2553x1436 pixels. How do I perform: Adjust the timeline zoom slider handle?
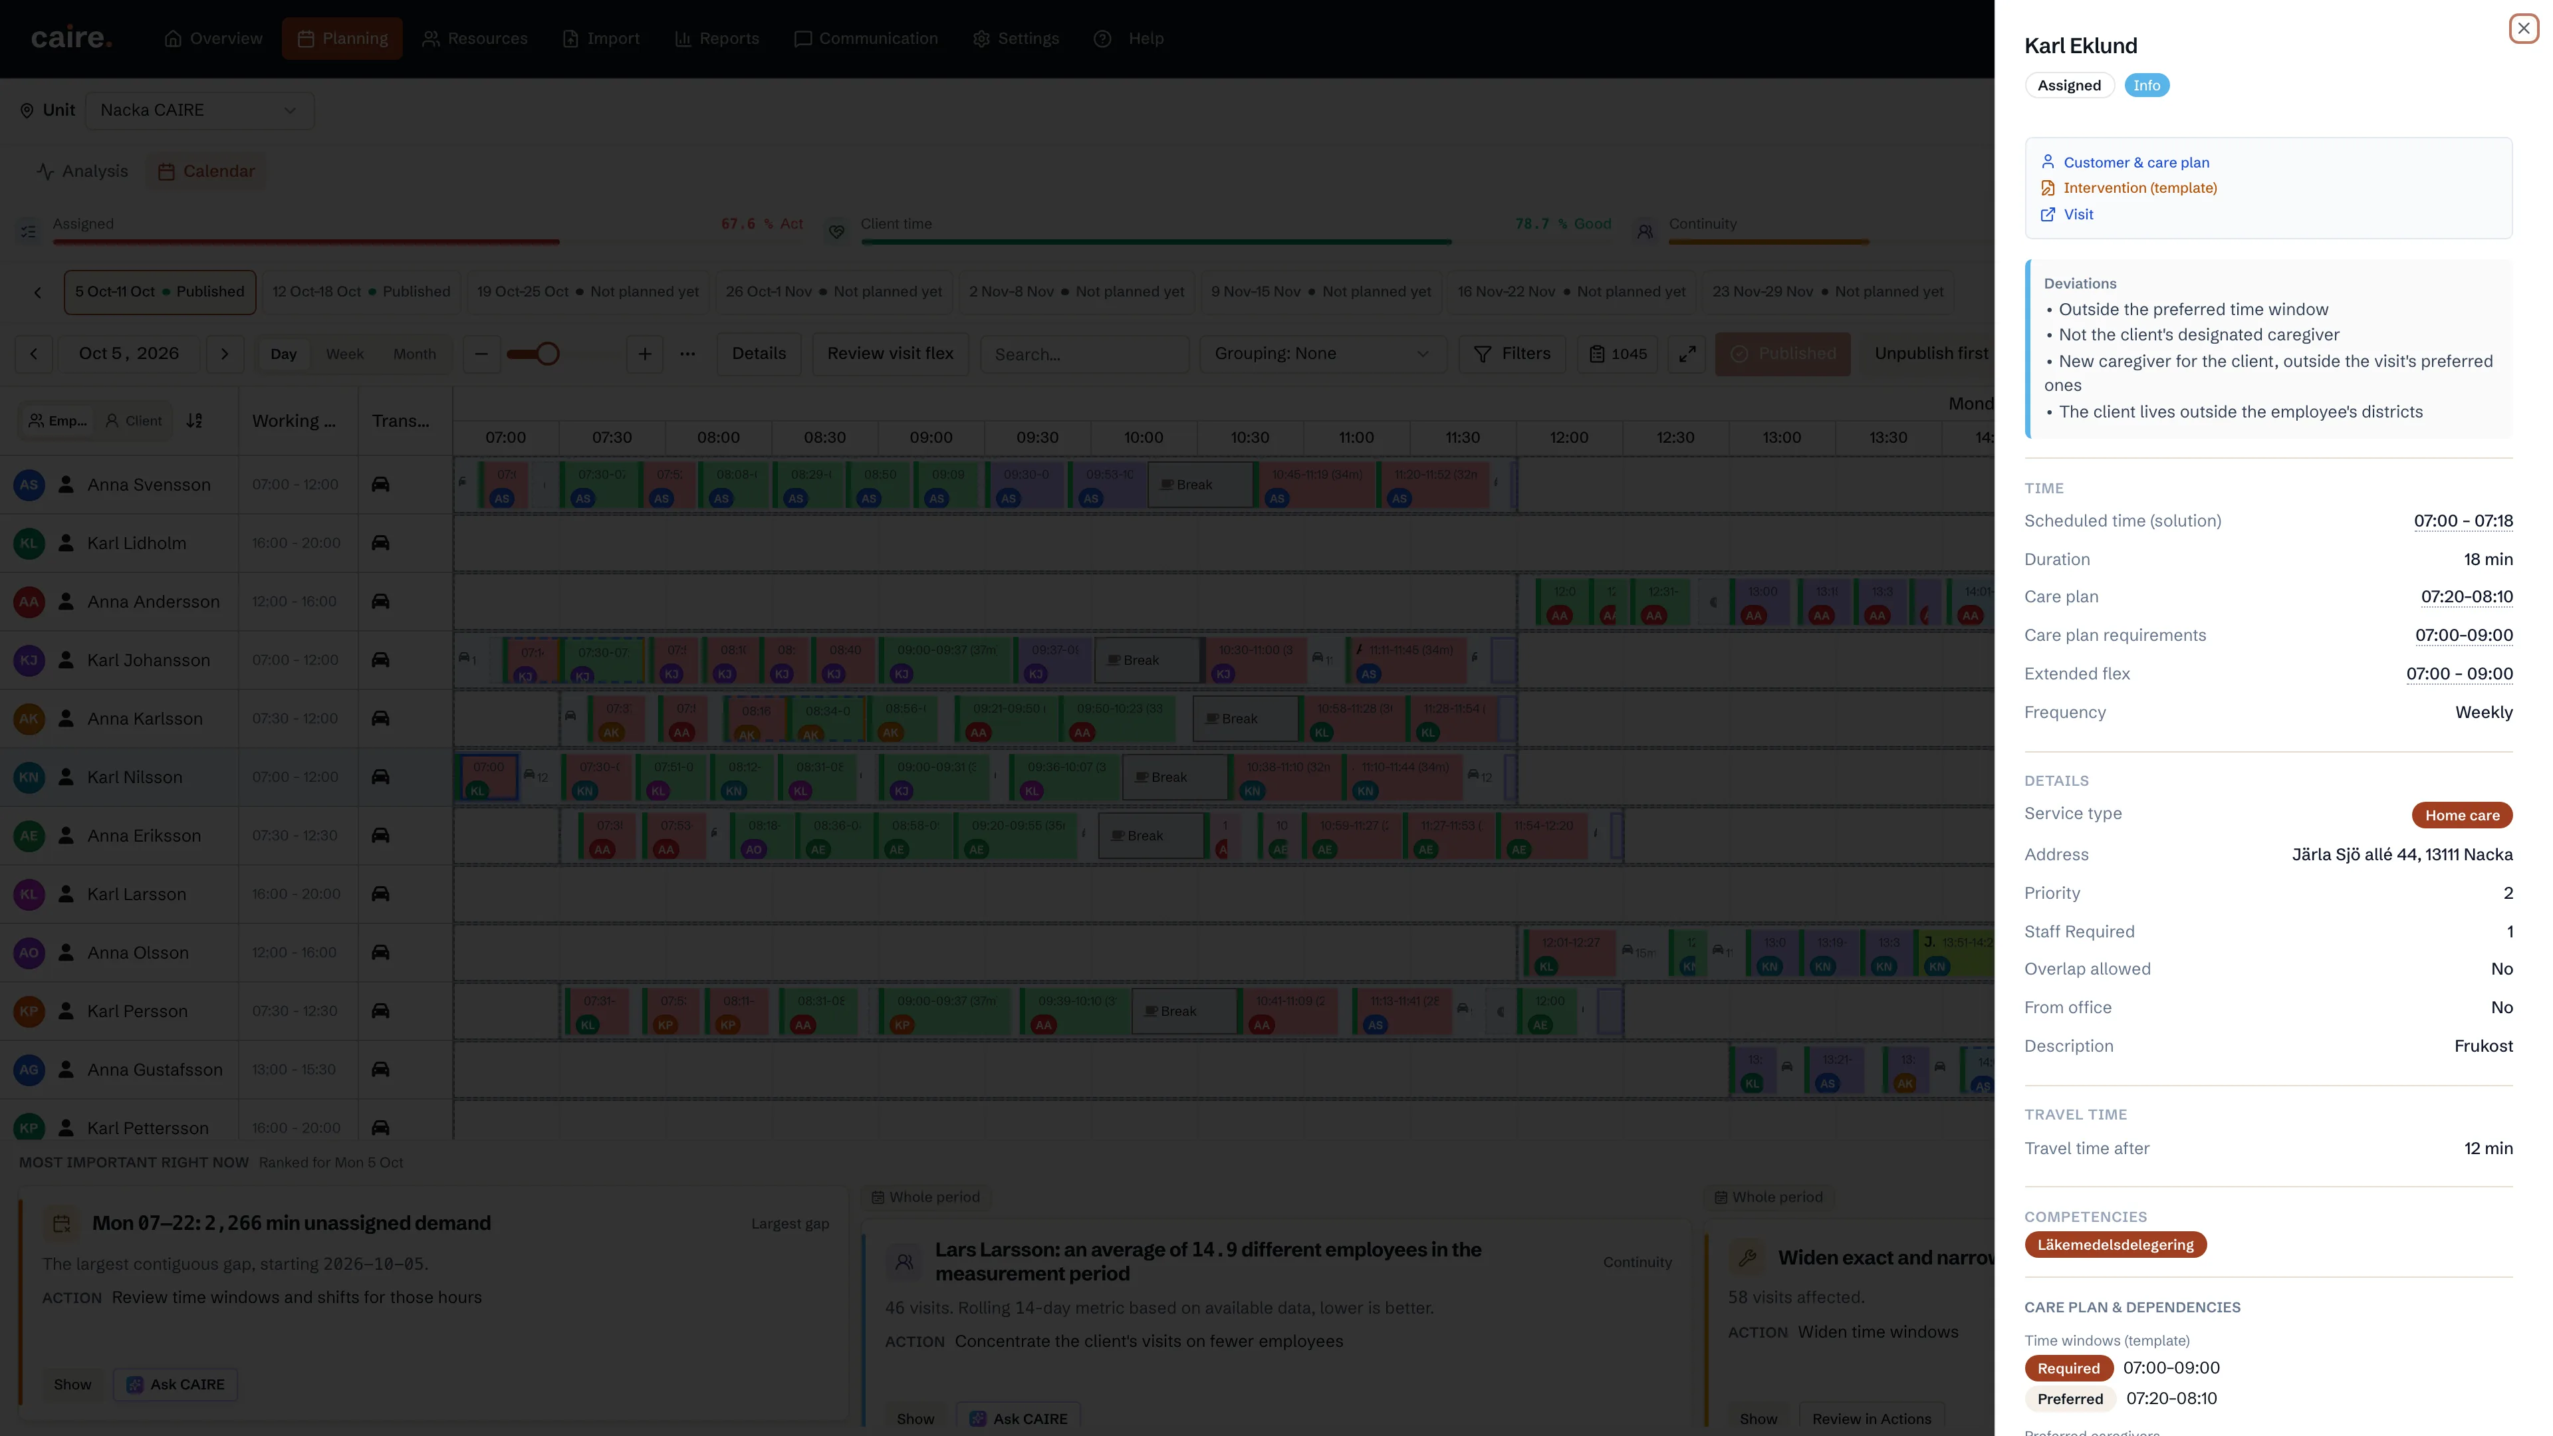point(547,354)
